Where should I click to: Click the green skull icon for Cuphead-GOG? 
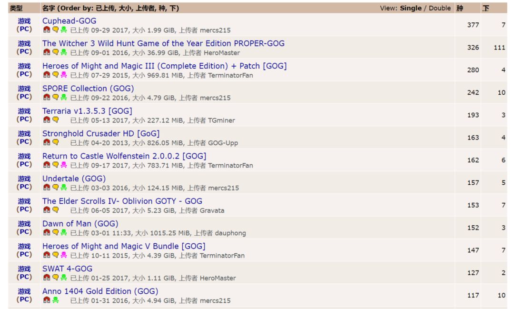coord(64,30)
